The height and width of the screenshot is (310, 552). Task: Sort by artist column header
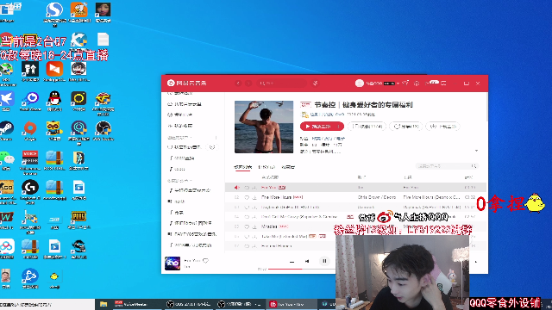coord(361,177)
